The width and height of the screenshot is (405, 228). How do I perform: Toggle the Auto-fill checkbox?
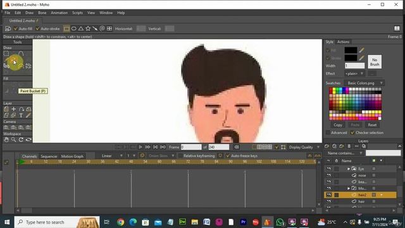click(x=15, y=28)
